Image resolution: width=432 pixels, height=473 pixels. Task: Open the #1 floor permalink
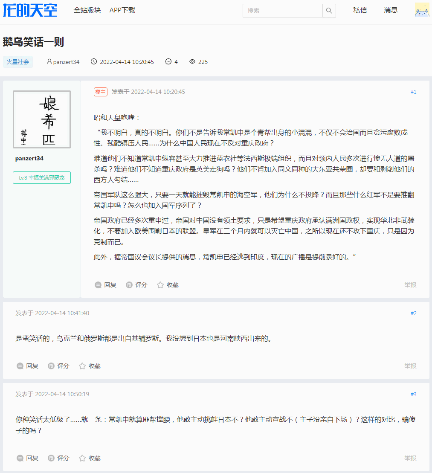(413, 92)
